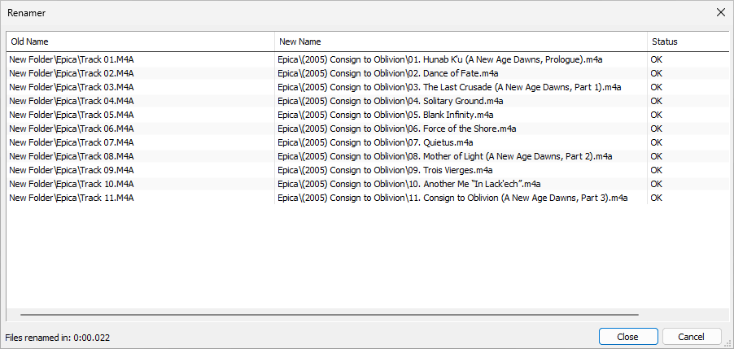The image size is (734, 349).
Task: Select the Solitary Ground.m4a entry
Action: coord(391,101)
